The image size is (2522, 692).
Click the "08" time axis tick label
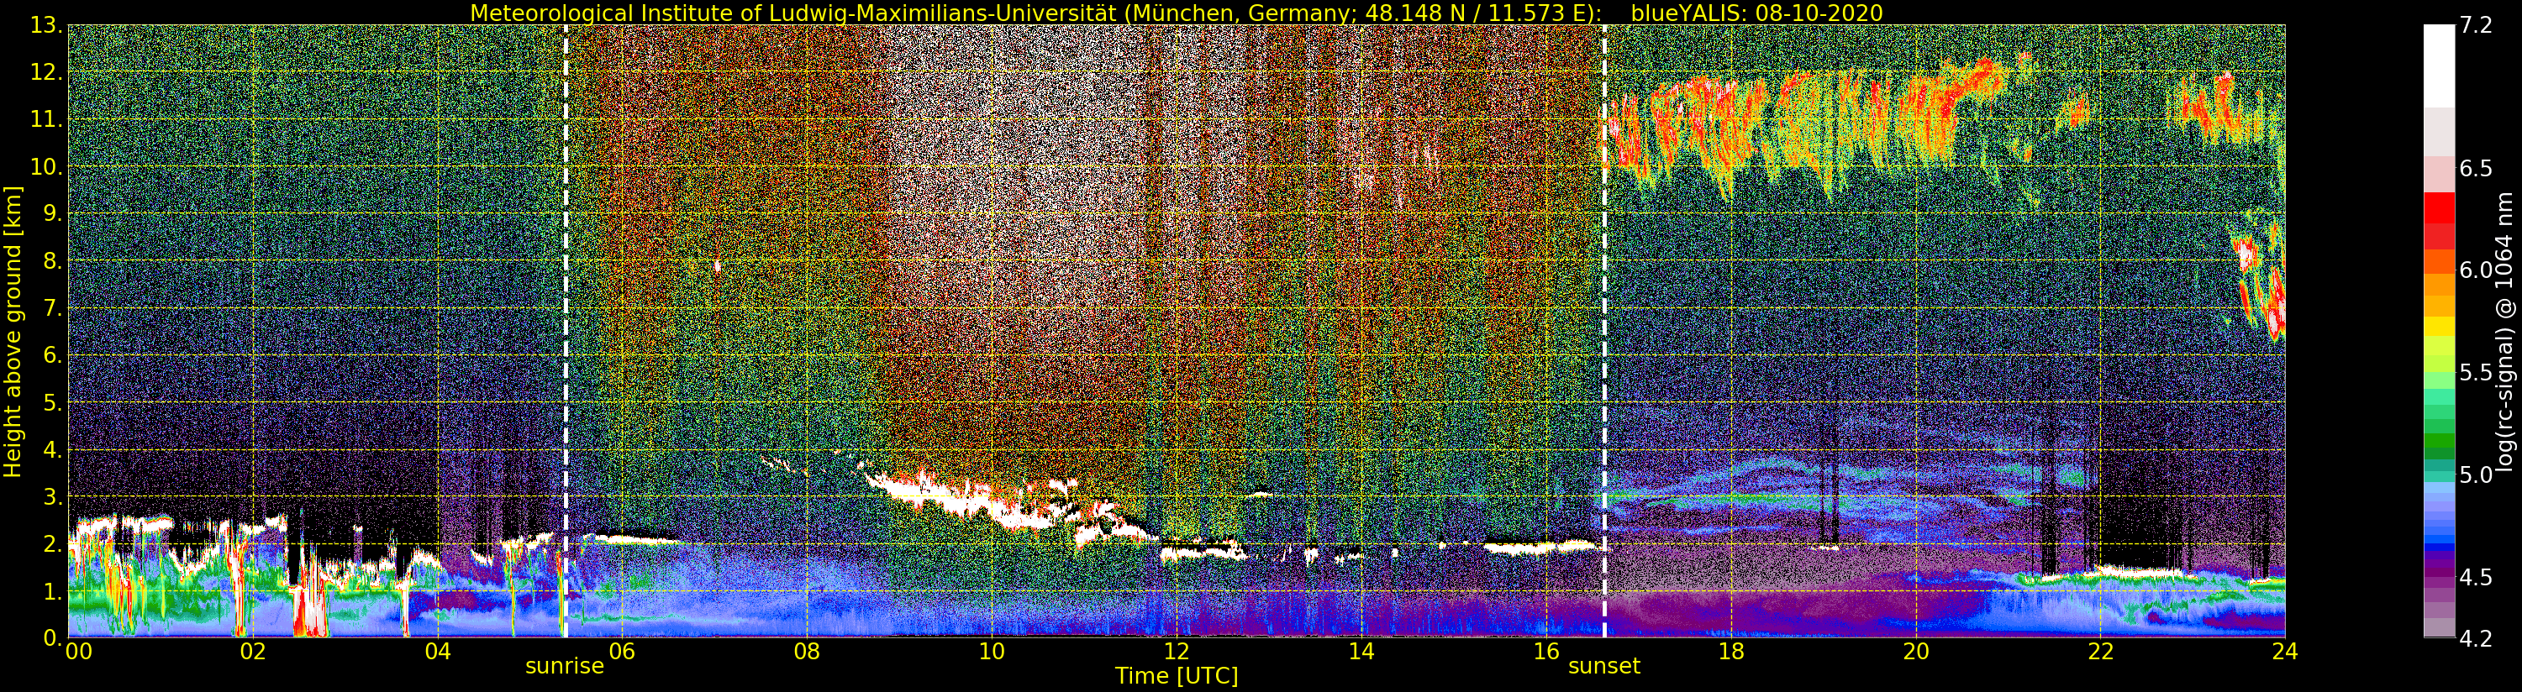pos(807,652)
